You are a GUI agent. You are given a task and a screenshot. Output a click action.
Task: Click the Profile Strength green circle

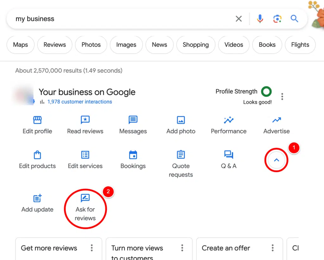pyautogui.click(x=266, y=91)
